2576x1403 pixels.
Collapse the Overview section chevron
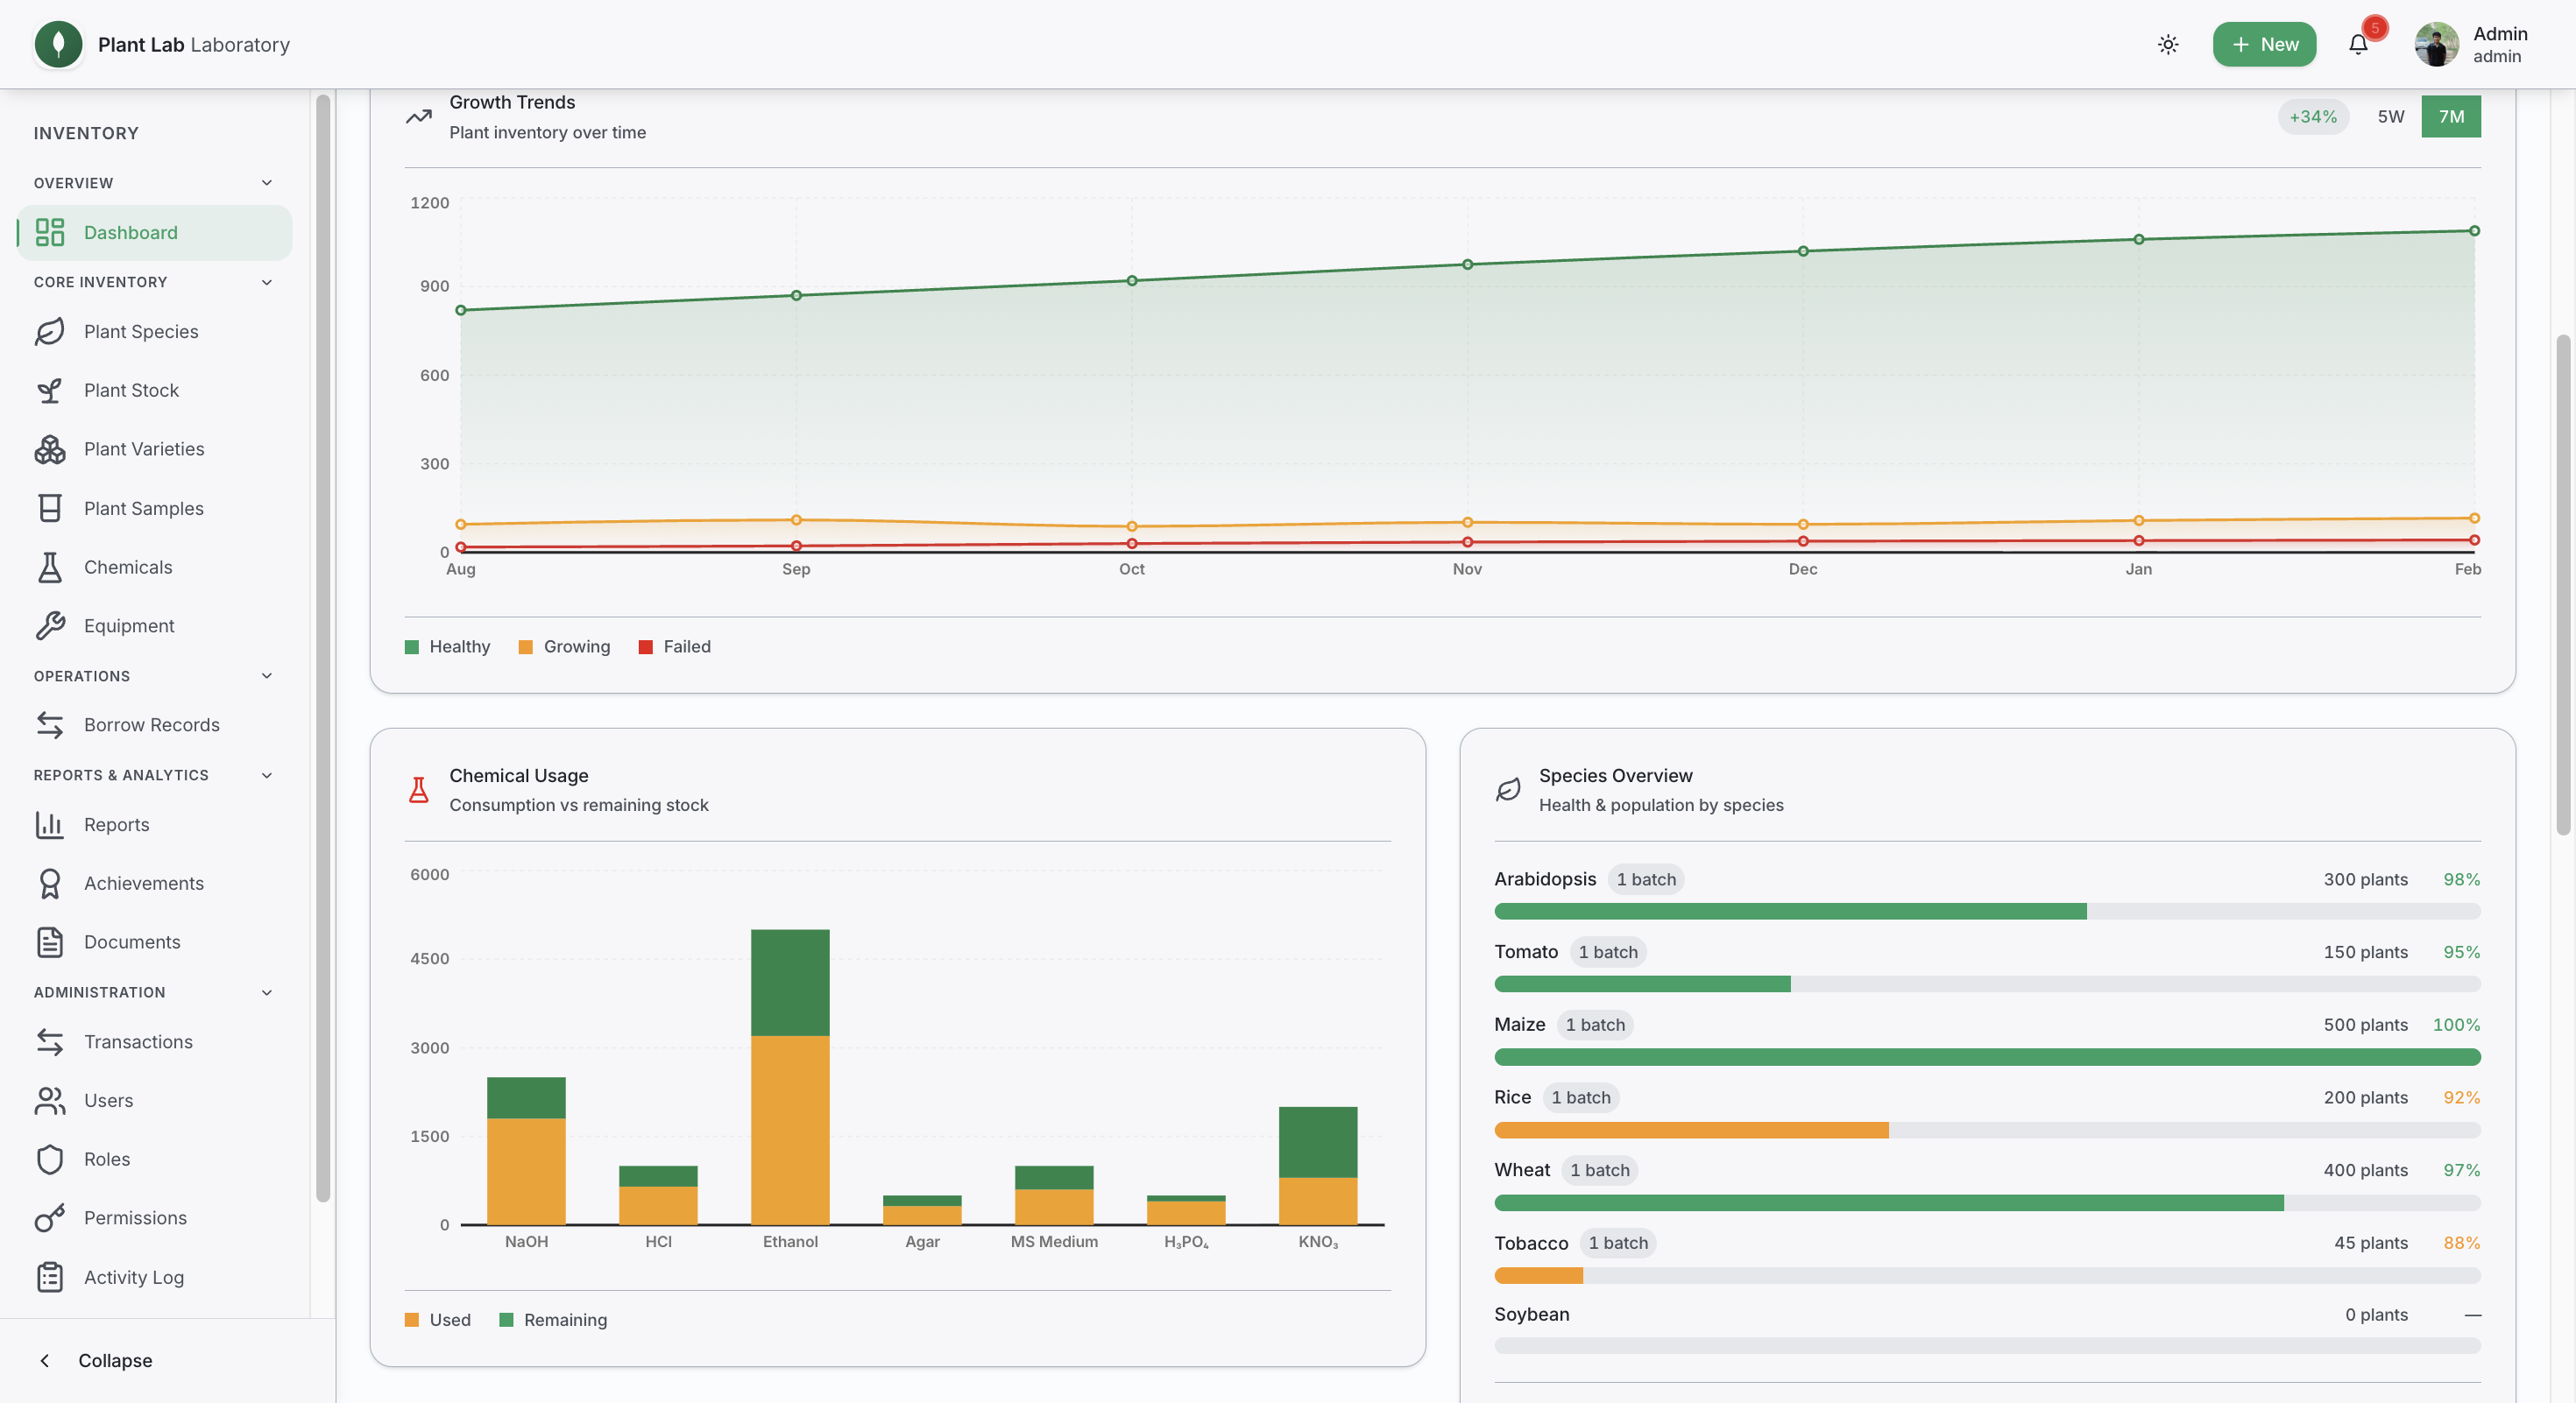267,183
